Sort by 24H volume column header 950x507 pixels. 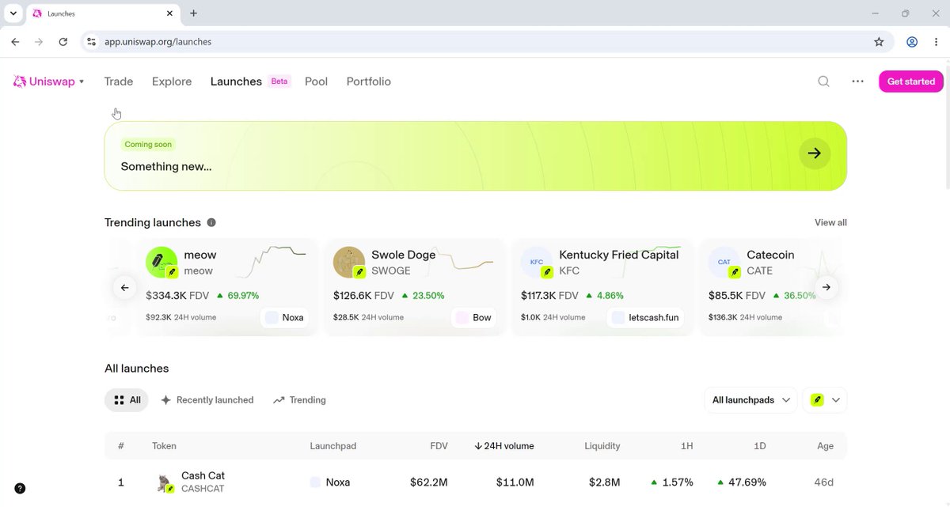pyautogui.click(x=504, y=446)
